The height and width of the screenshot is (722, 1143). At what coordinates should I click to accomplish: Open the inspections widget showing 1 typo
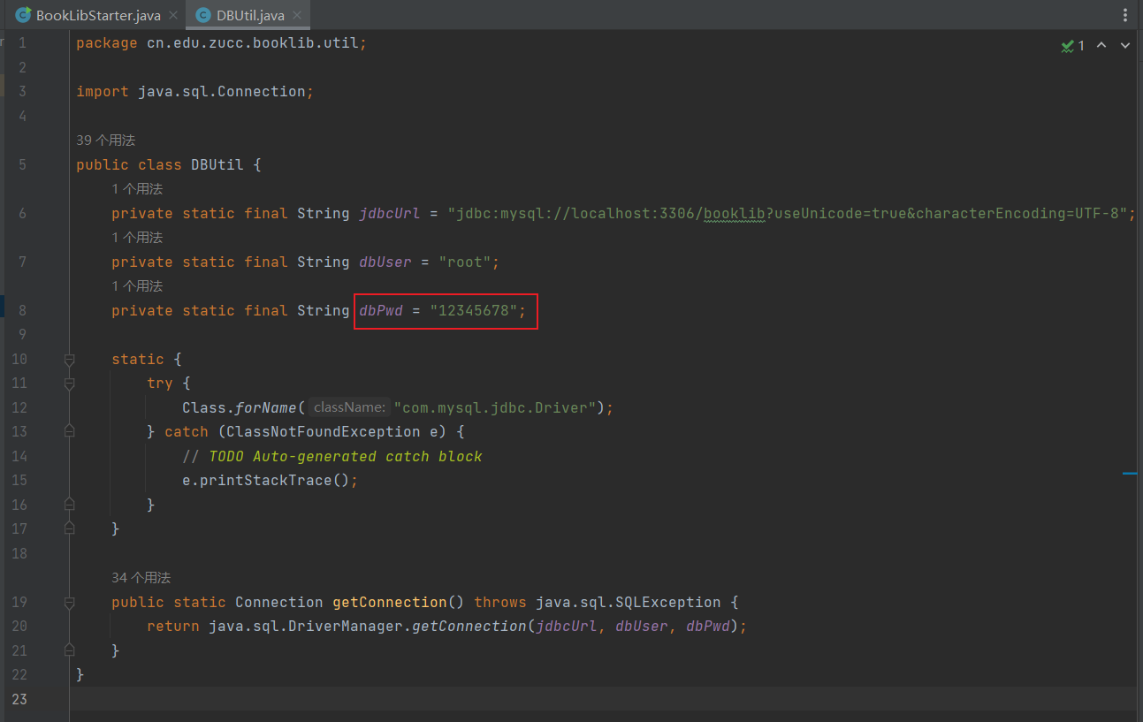coord(1072,45)
